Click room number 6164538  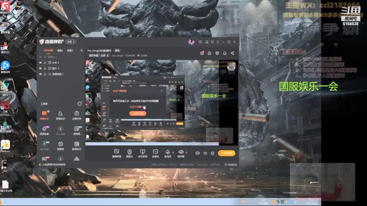pyautogui.click(x=130, y=55)
